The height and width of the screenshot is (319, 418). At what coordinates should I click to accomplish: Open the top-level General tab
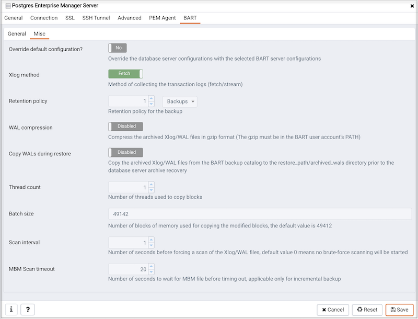pyautogui.click(x=14, y=18)
